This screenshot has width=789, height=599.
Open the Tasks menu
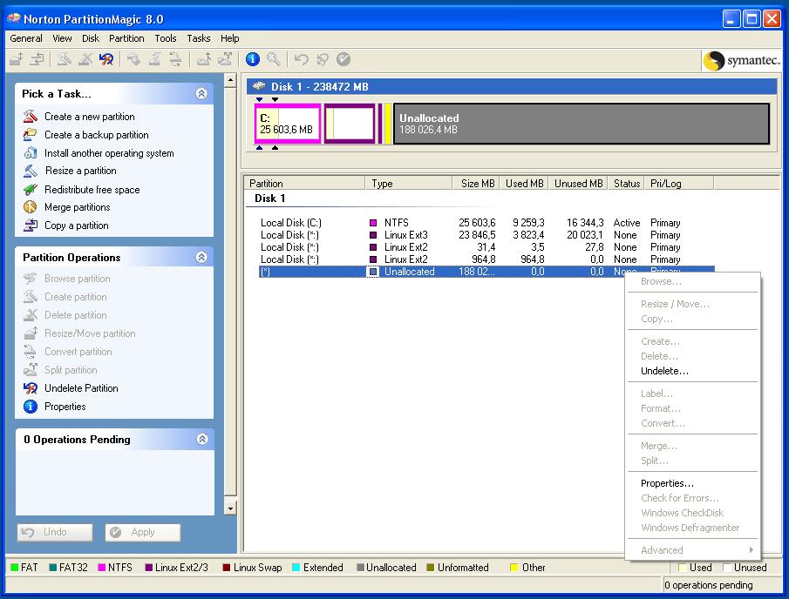click(x=198, y=38)
